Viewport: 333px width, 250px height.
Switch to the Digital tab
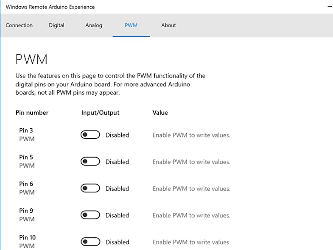tap(57, 25)
